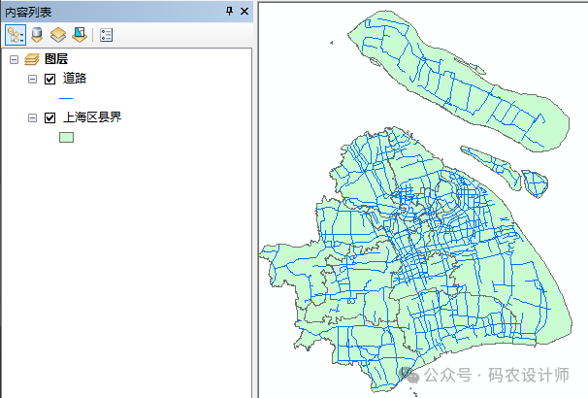Open the table of contents Options button
Screen dimensions: 588x398
[x=106, y=35]
